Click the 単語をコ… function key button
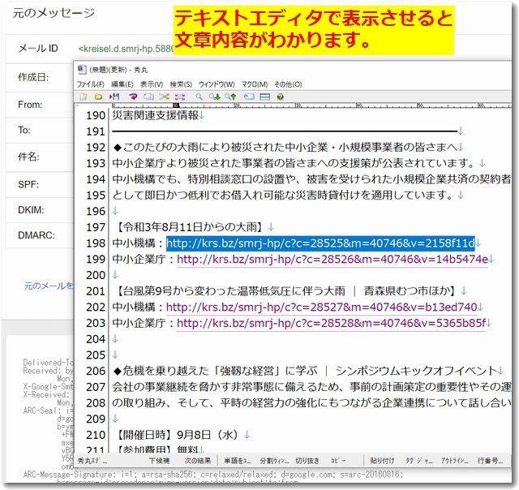Viewport: 519px width, 490px height. pyautogui.click(x=238, y=461)
